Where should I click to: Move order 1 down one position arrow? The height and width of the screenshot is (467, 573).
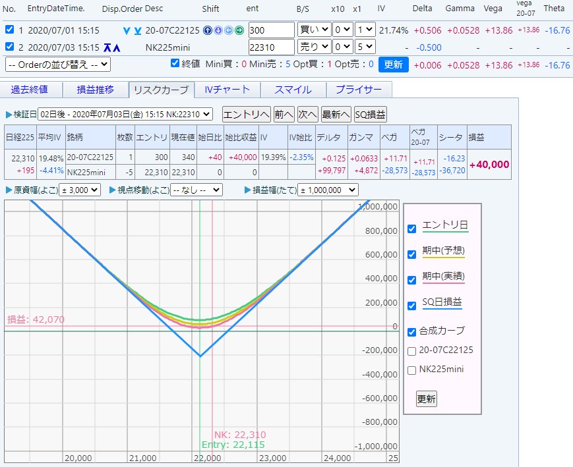[x=127, y=31]
